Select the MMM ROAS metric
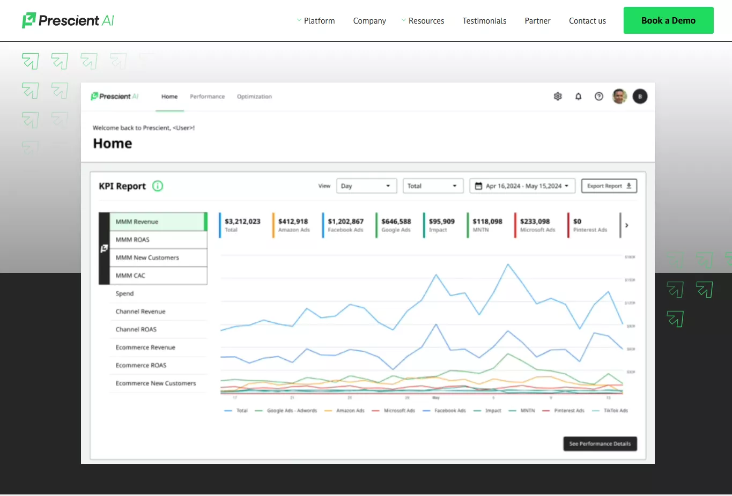Image resolution: width=732 pixels, height=496 pixels. (132, 239)
